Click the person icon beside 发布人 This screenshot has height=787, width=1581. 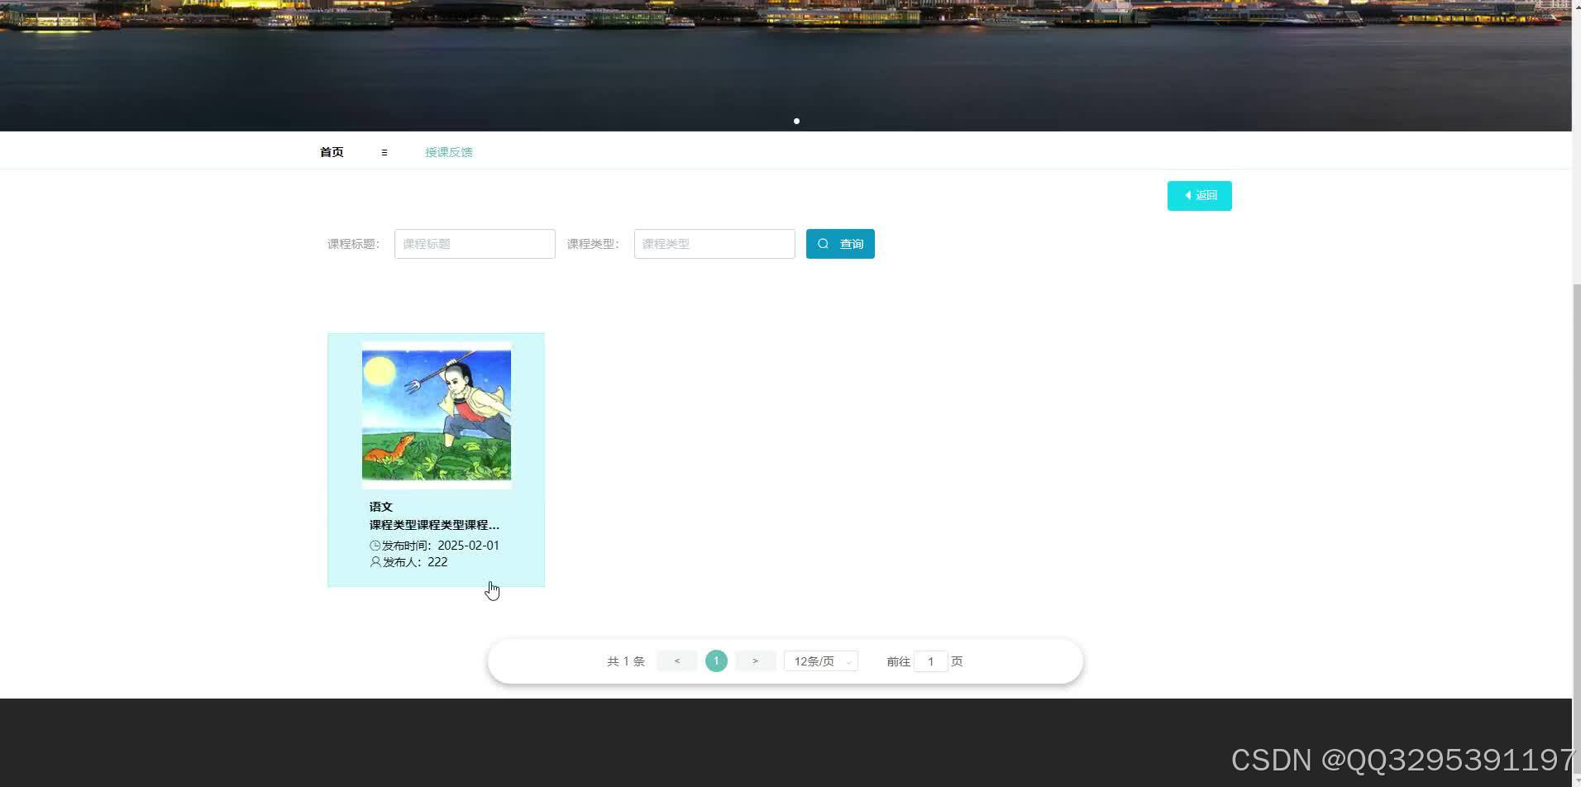374,561
